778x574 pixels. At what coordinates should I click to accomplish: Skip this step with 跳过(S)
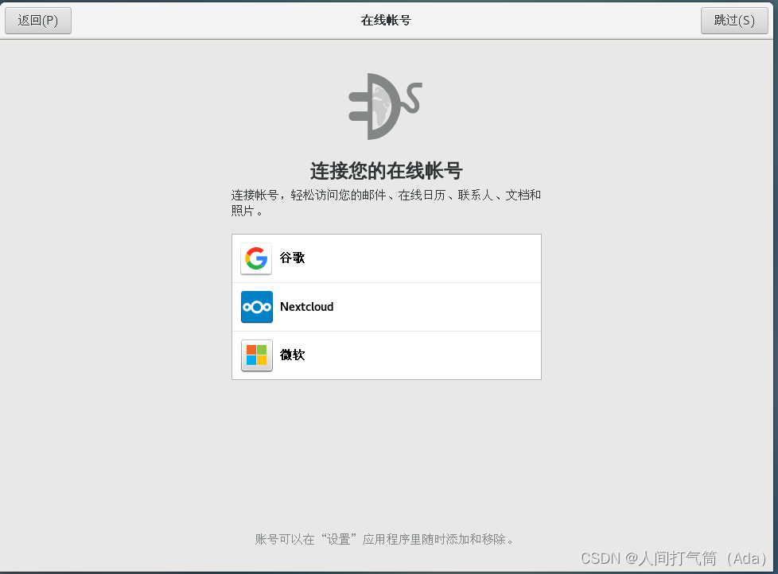tap(734, 21)
